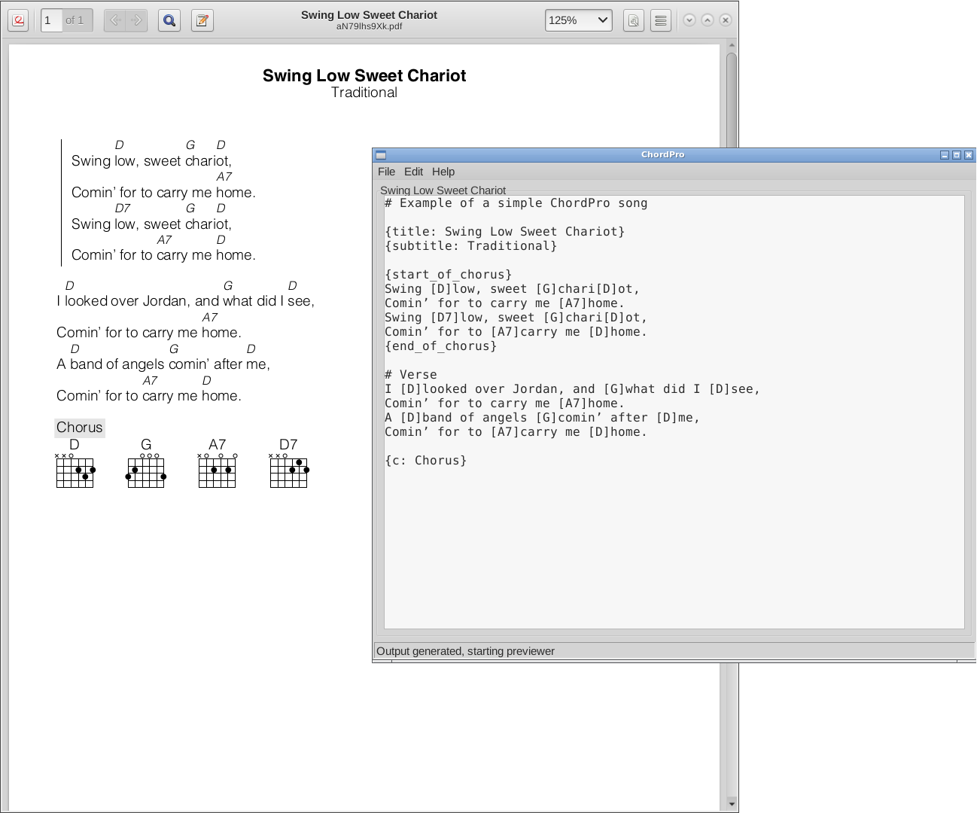Click the "ChordPro" window title bar text
Image resolution: width=977 pixels, height=813 pixels.
point(663,155)
